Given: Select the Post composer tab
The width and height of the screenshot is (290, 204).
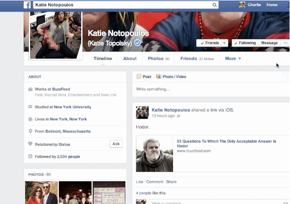Looking at the screenshot, I should pyautogui.click(x=144, y=76).
